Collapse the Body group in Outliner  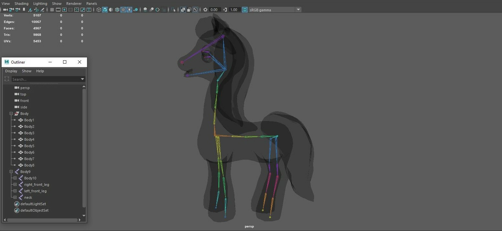(x=11, y=114)
